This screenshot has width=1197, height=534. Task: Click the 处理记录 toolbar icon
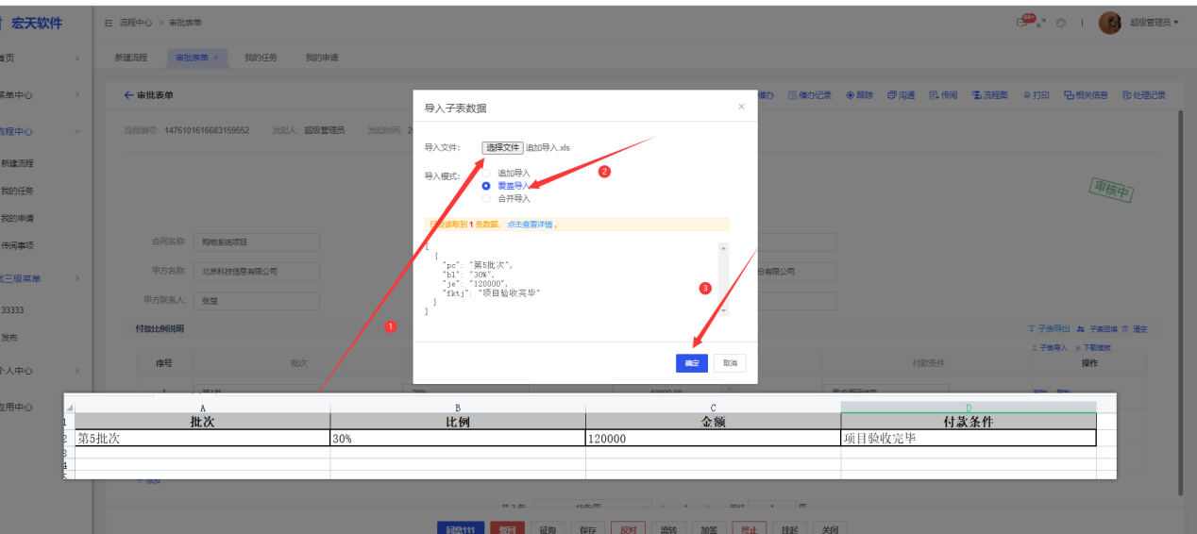[1144, 95]
